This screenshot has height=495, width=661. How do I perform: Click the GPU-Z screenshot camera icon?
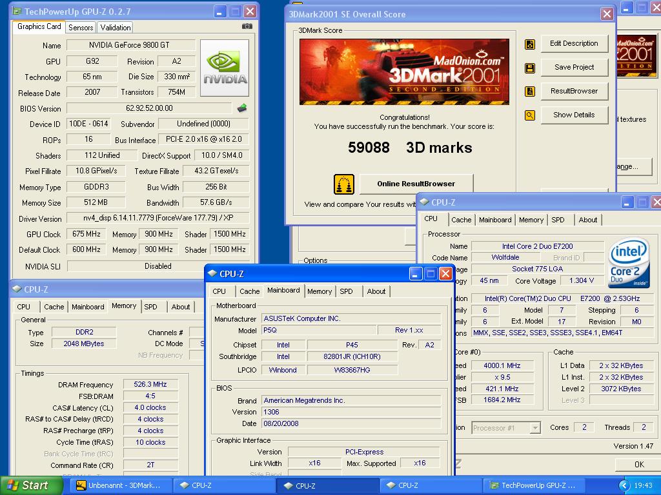click(247, 26)
